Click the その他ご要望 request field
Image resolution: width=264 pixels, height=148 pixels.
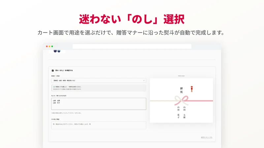click(99, 125)
